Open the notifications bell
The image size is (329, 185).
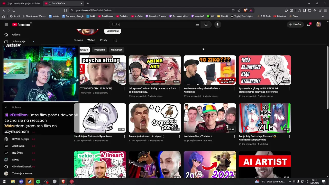[309, 24]
